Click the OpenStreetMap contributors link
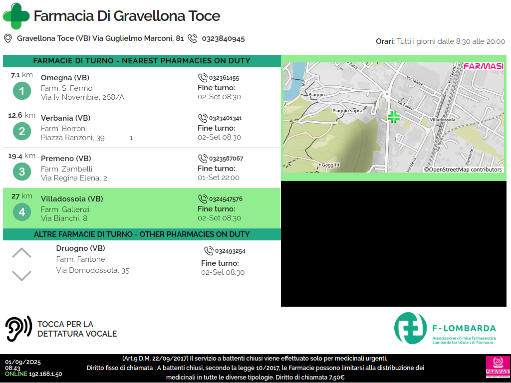Image resolution: width=511 pixels, height=383 pixels. (x=463, y=170)
